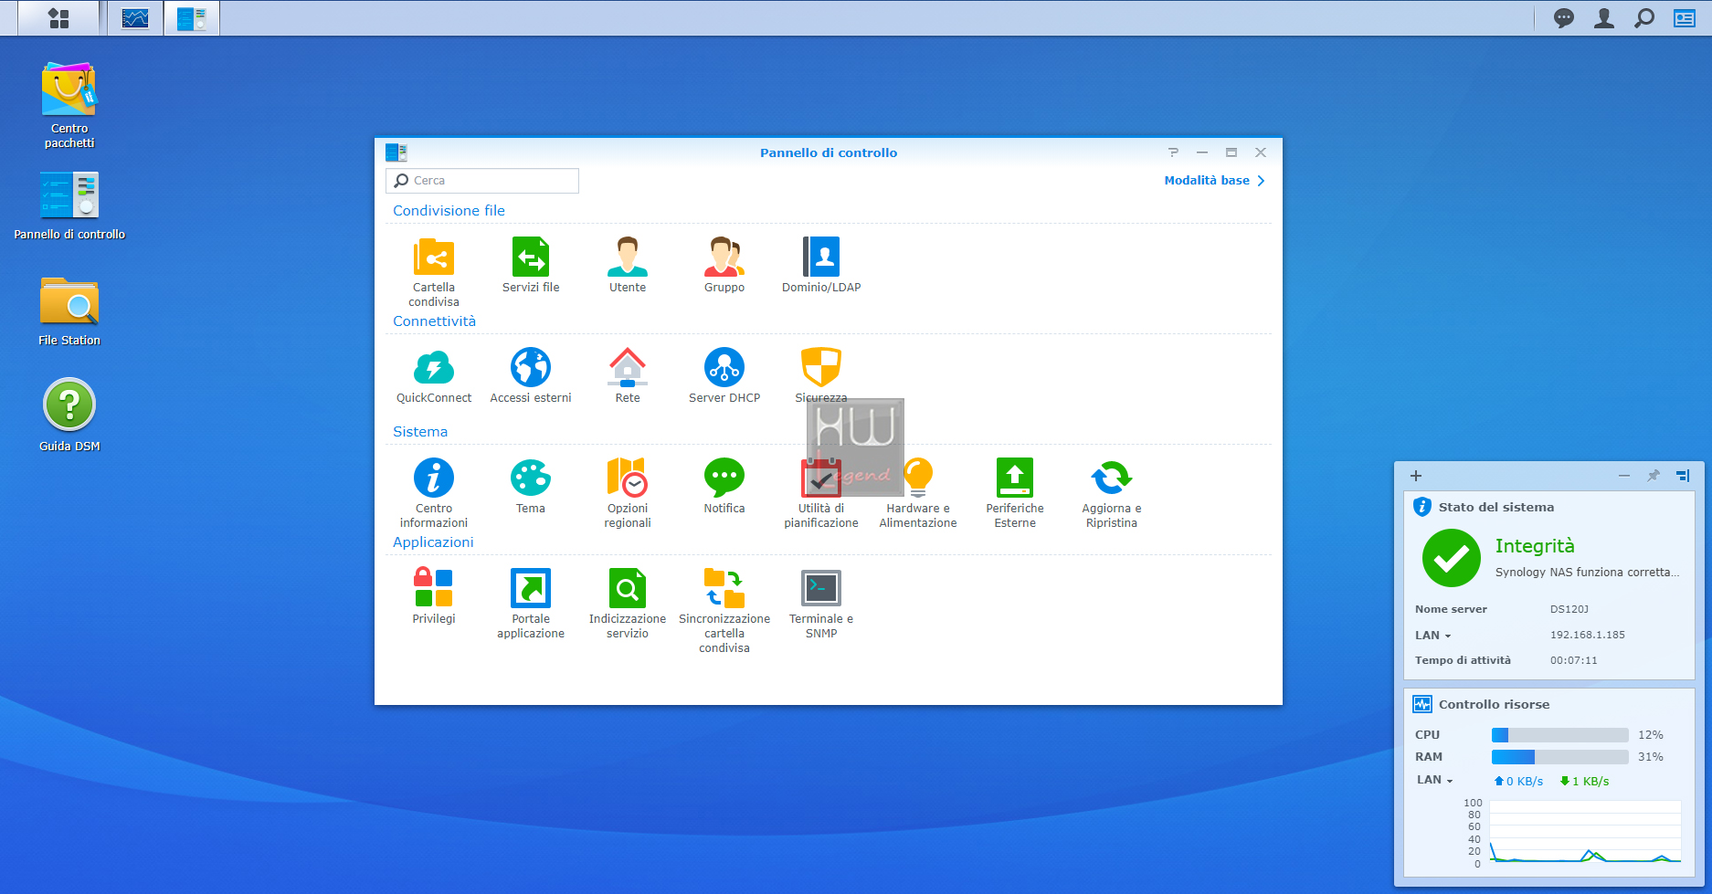
Task: Open Terminale e SNMP settings
Action: pyautogui.click(x=821, y=588)
